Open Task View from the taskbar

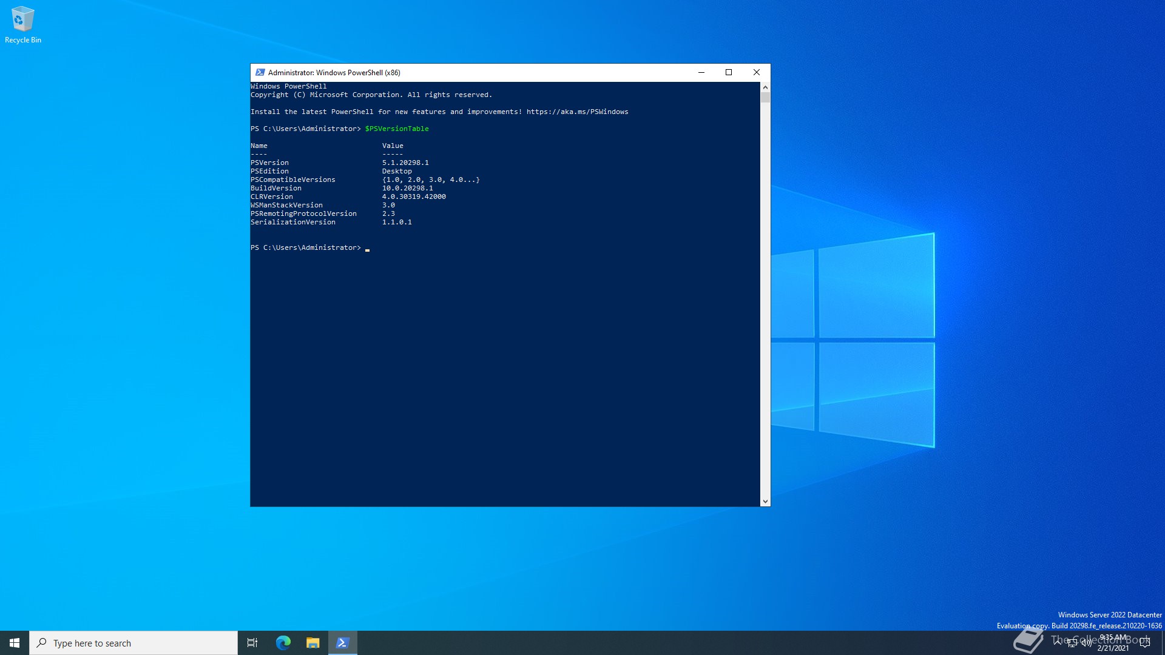click(x=252, y=643)
